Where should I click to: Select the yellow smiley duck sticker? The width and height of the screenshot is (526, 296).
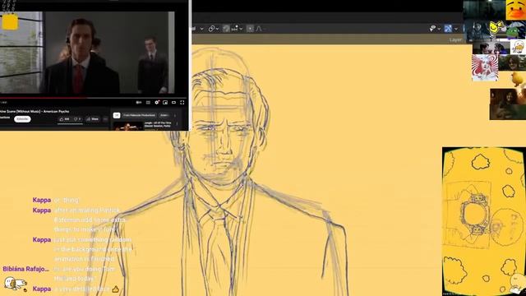point(495,28)
